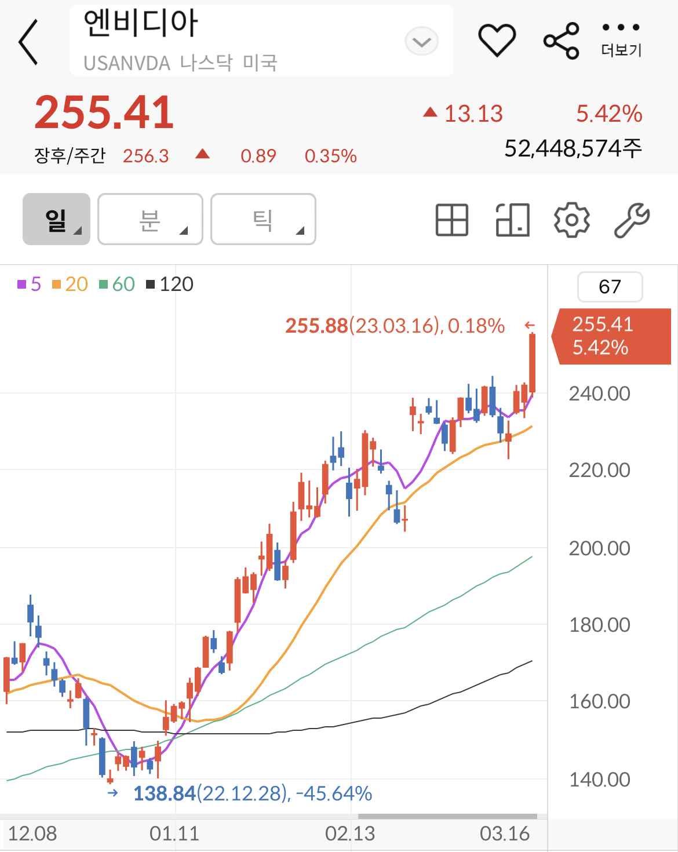The height and width of the screenshot is (852, 678).
Task: Click the 장후/주간 label
Action: click(x=70, y=155)
